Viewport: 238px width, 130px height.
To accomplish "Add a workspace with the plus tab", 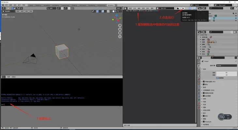I will [116, 5].
